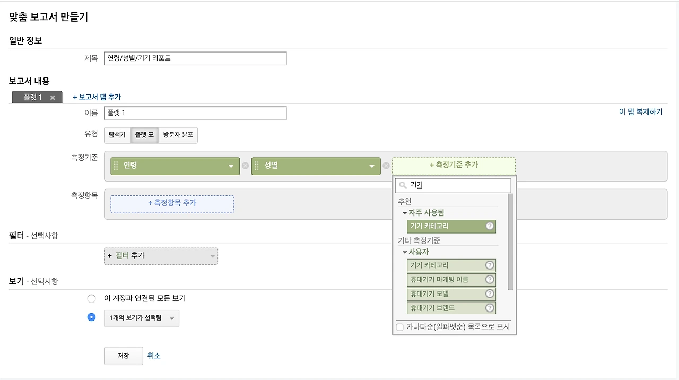Remove the 연령 dimension with its x icon
679x380 pixels.
pos(245,166)
